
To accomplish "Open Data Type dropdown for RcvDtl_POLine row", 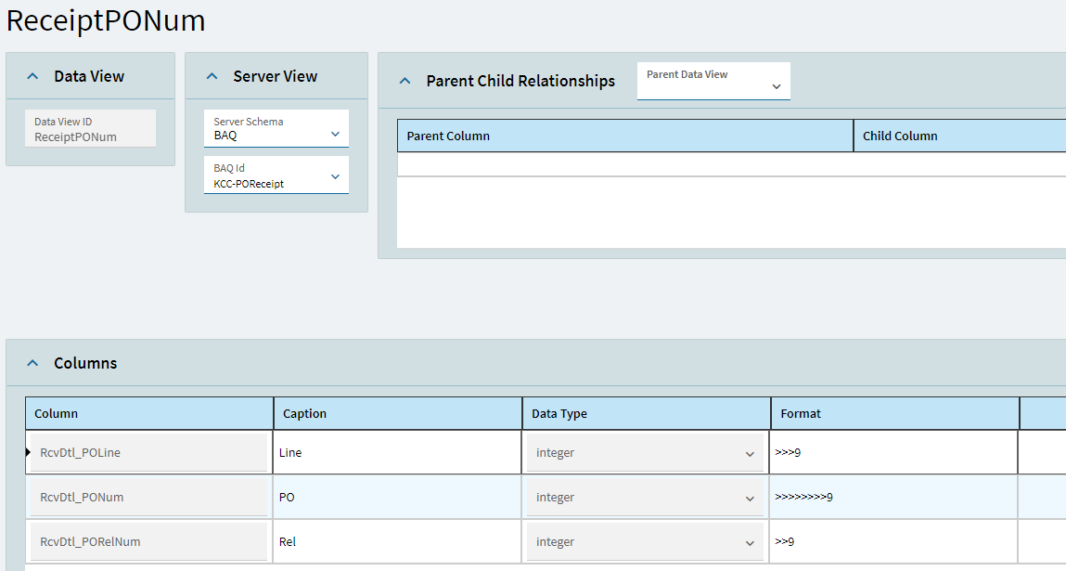I will tap(750, 454).
